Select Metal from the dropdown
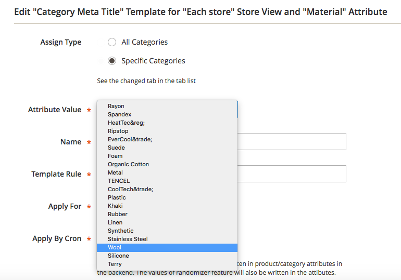The height and width of the screenshot is (280, 401). (x=115, y=172)
